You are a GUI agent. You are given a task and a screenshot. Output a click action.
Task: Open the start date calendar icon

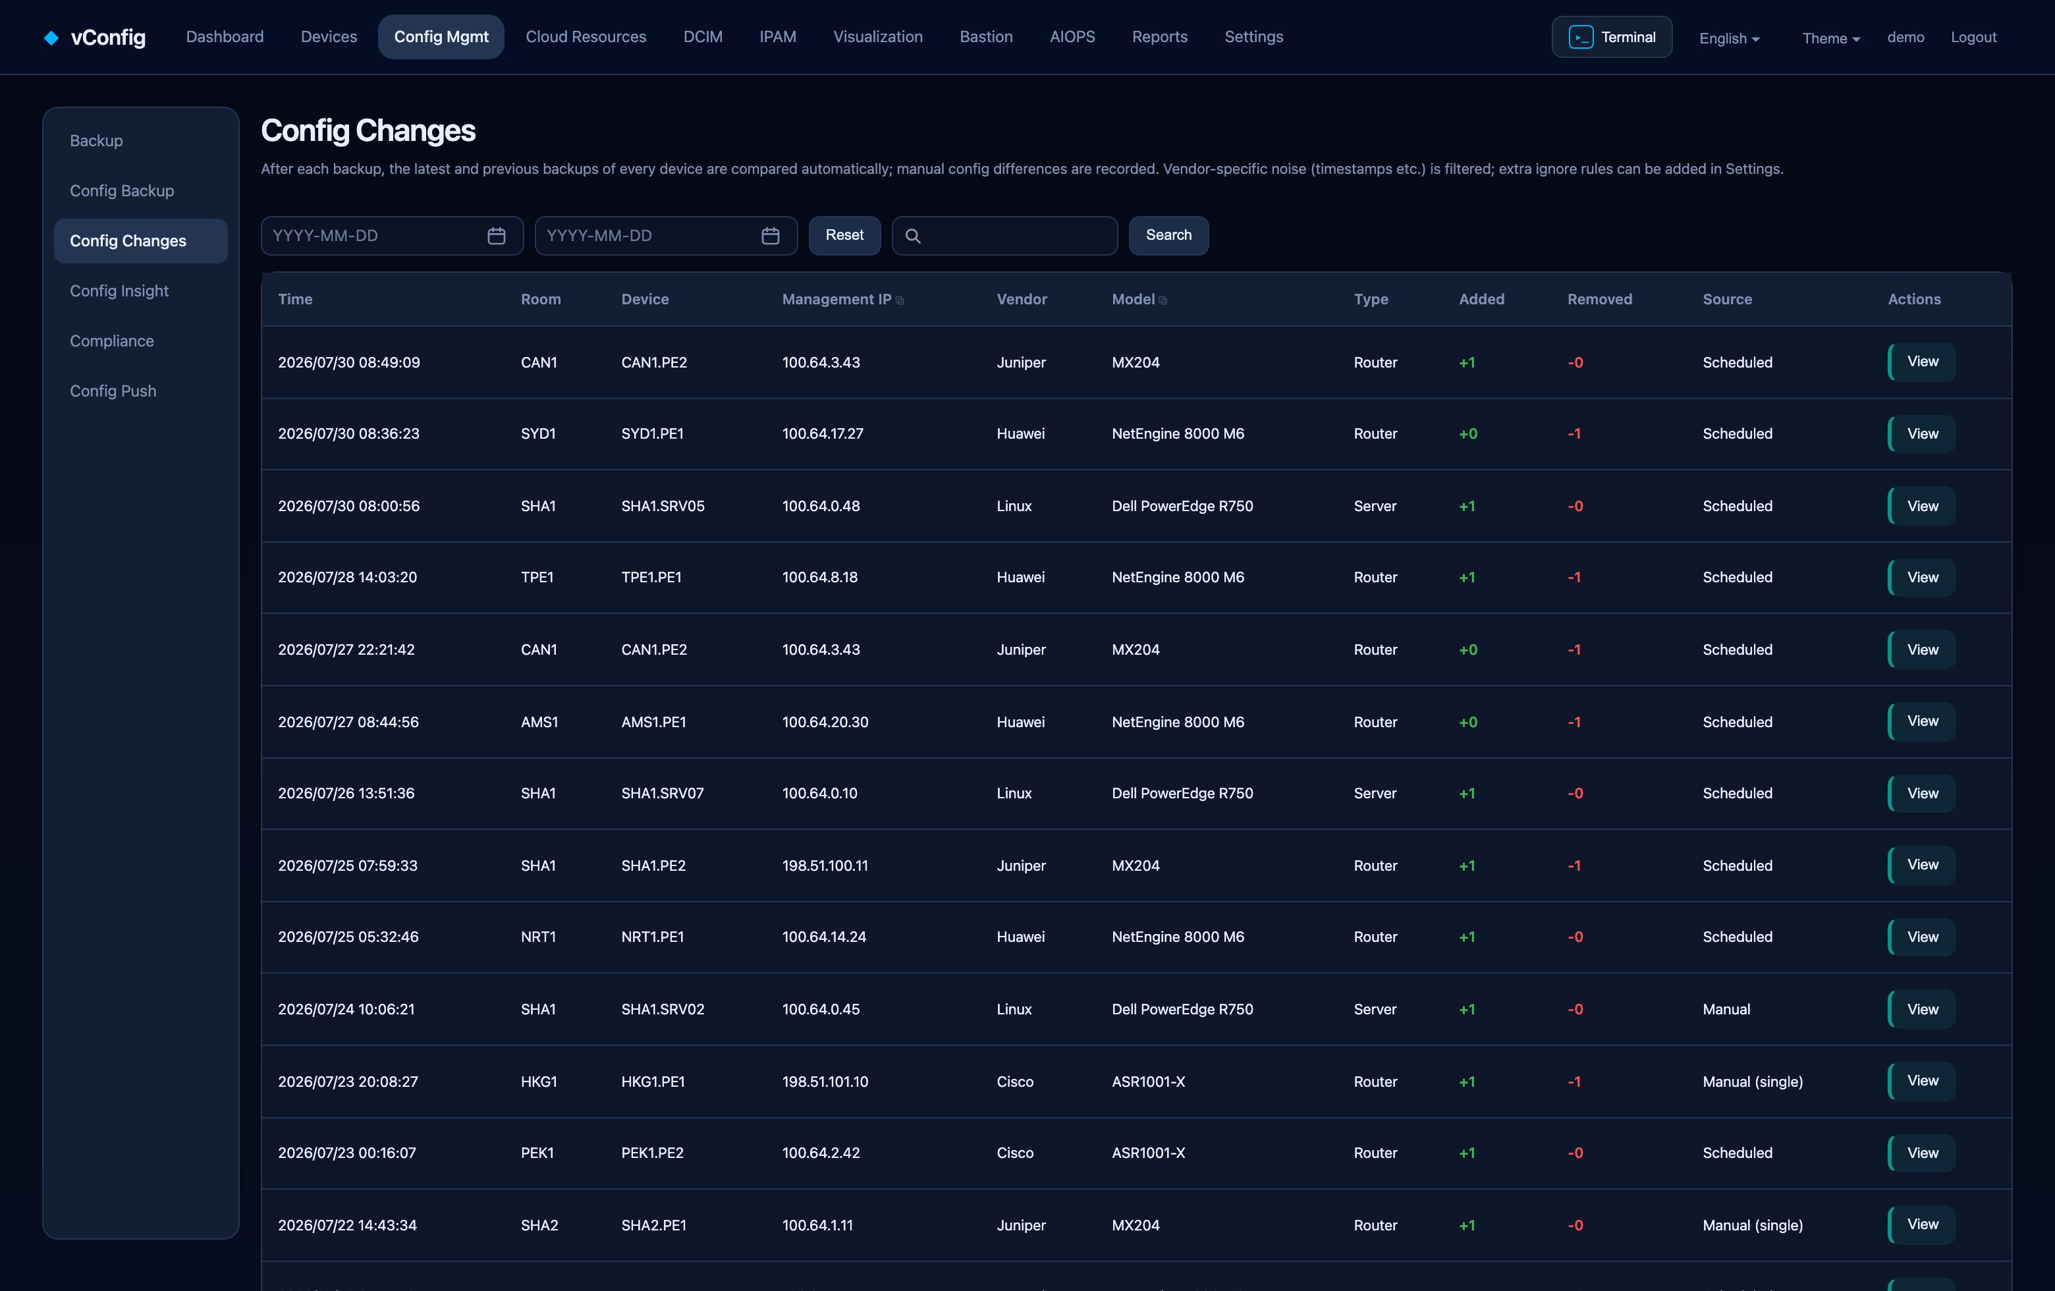pyautogui.click(x=496, y=236)
